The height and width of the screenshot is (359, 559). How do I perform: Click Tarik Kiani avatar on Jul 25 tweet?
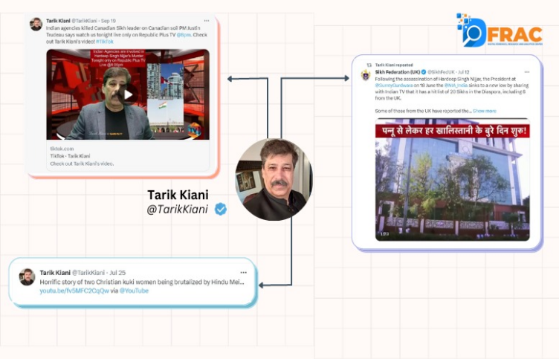[x=27, y=277]
